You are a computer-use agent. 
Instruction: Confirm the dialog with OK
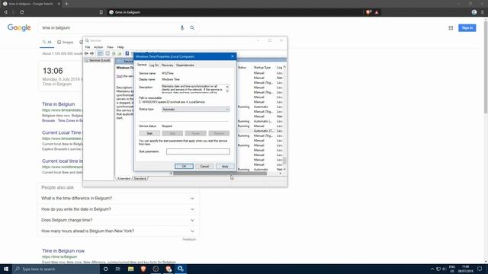[x=184, y=166]
